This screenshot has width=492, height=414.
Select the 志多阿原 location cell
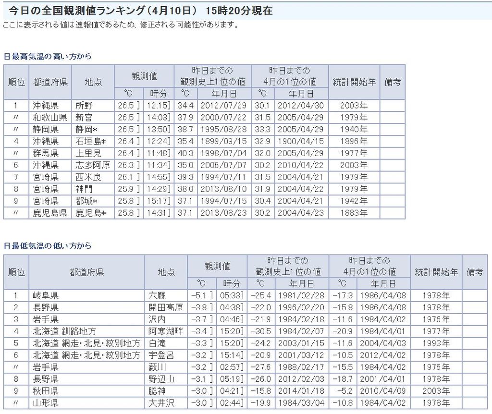[92, 165]
